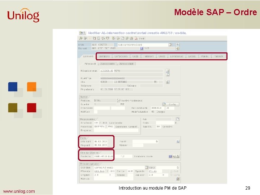
Task: Switch to the Données suppl. tab
Action: click(x=177, y=56)
